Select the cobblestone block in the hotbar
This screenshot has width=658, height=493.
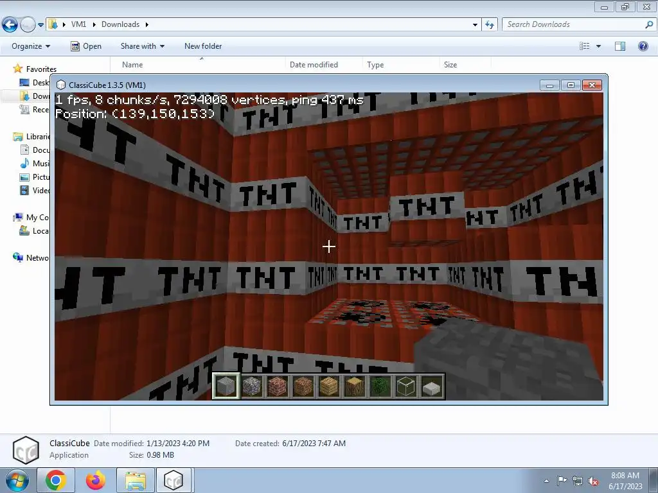coord(252,386)
